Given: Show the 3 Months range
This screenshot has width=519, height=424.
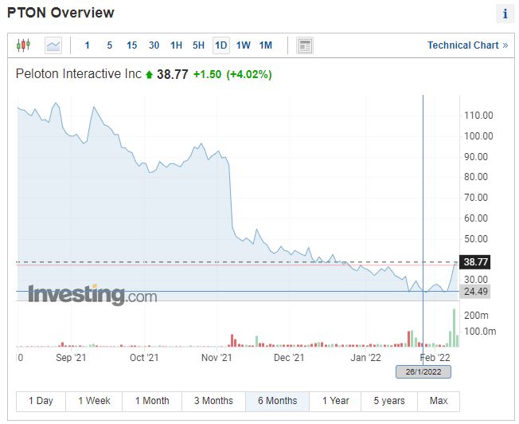Looking at the screenshot, I should [213, 401].
